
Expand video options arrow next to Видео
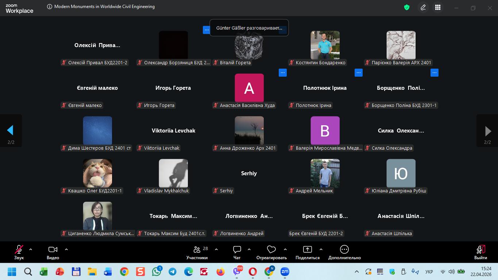pyautogui.click(x=66, y=250)
